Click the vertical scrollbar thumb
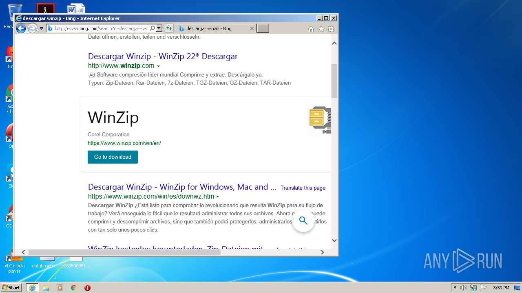Viewport: 522px width, 293px height. (x=334, y=81)
